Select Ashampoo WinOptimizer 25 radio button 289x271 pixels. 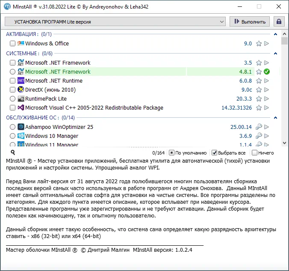click(12, 127)
